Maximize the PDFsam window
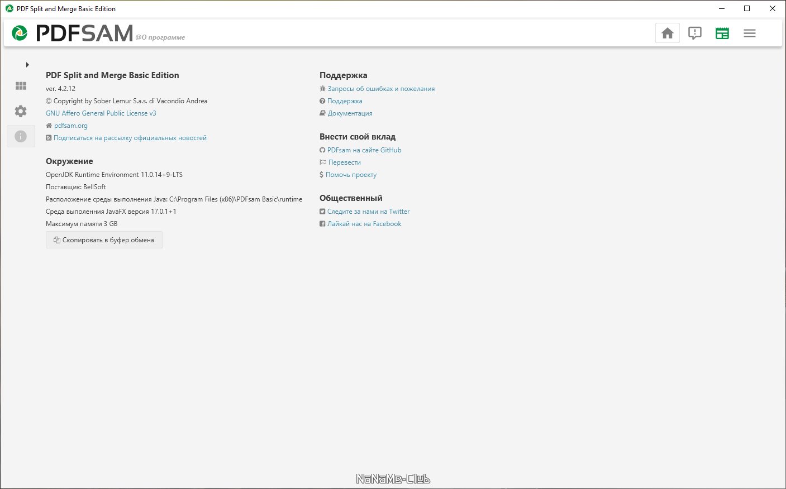This screenshot has height=489, width=786. [x=747, y=8]
